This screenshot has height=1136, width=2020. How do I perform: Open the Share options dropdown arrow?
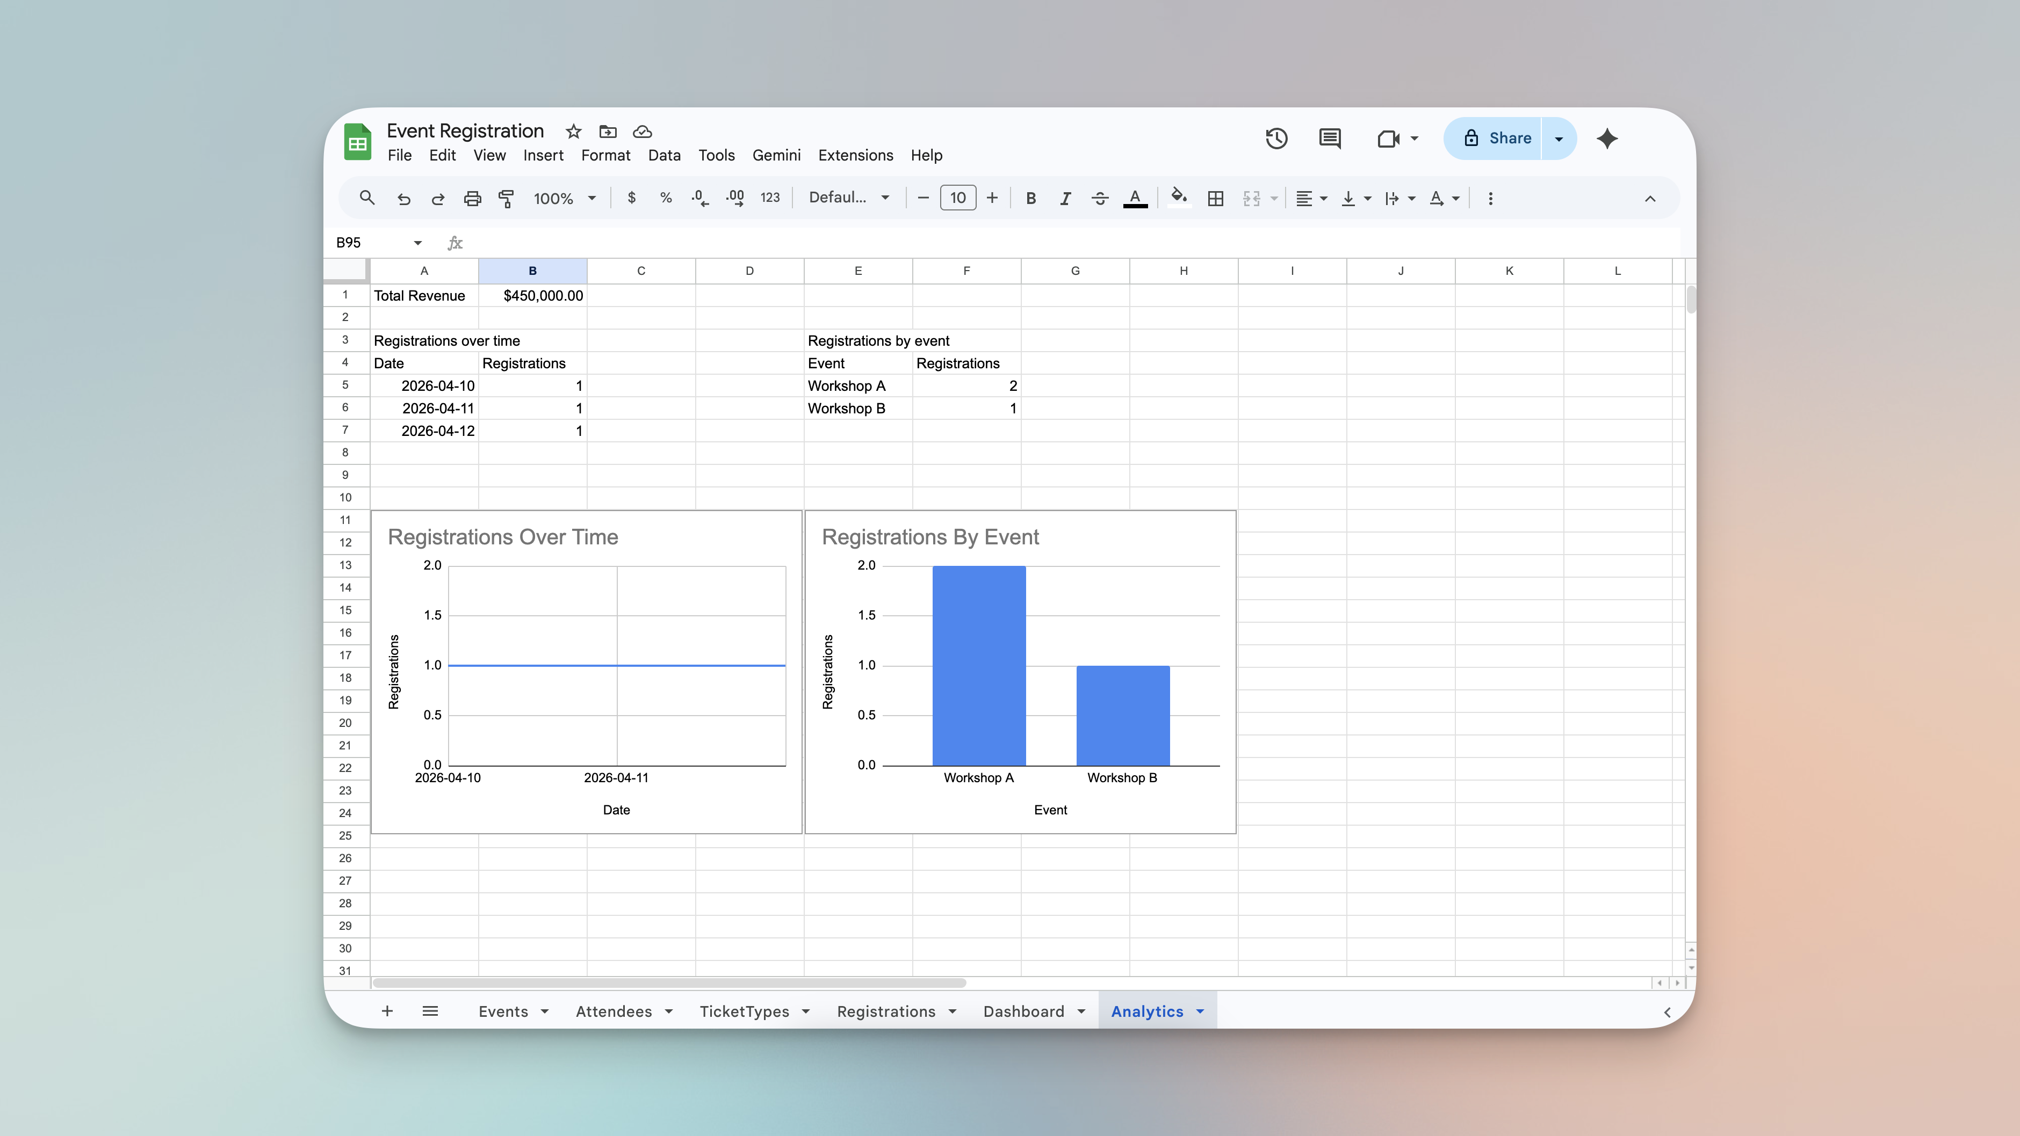coord(1559,139)
